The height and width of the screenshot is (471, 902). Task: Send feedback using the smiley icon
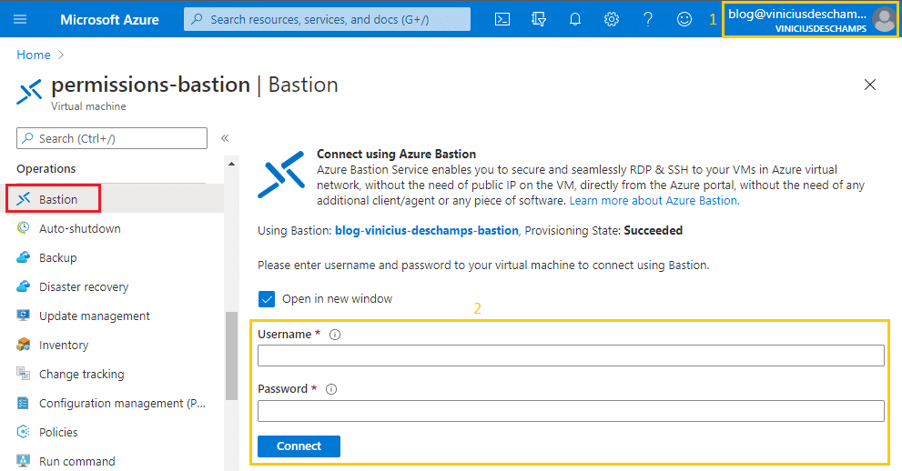[684, 19]
